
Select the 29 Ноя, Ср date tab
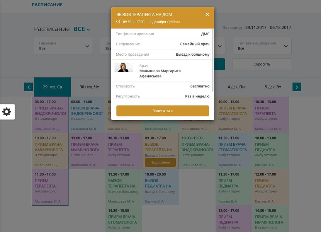[x=53, y=87]
